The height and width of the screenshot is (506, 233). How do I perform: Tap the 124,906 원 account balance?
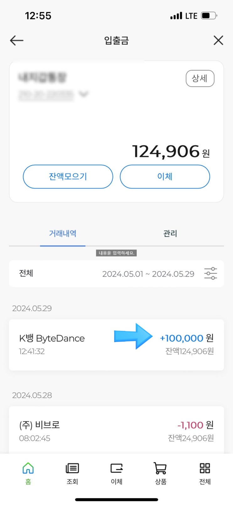click(171, 152)
